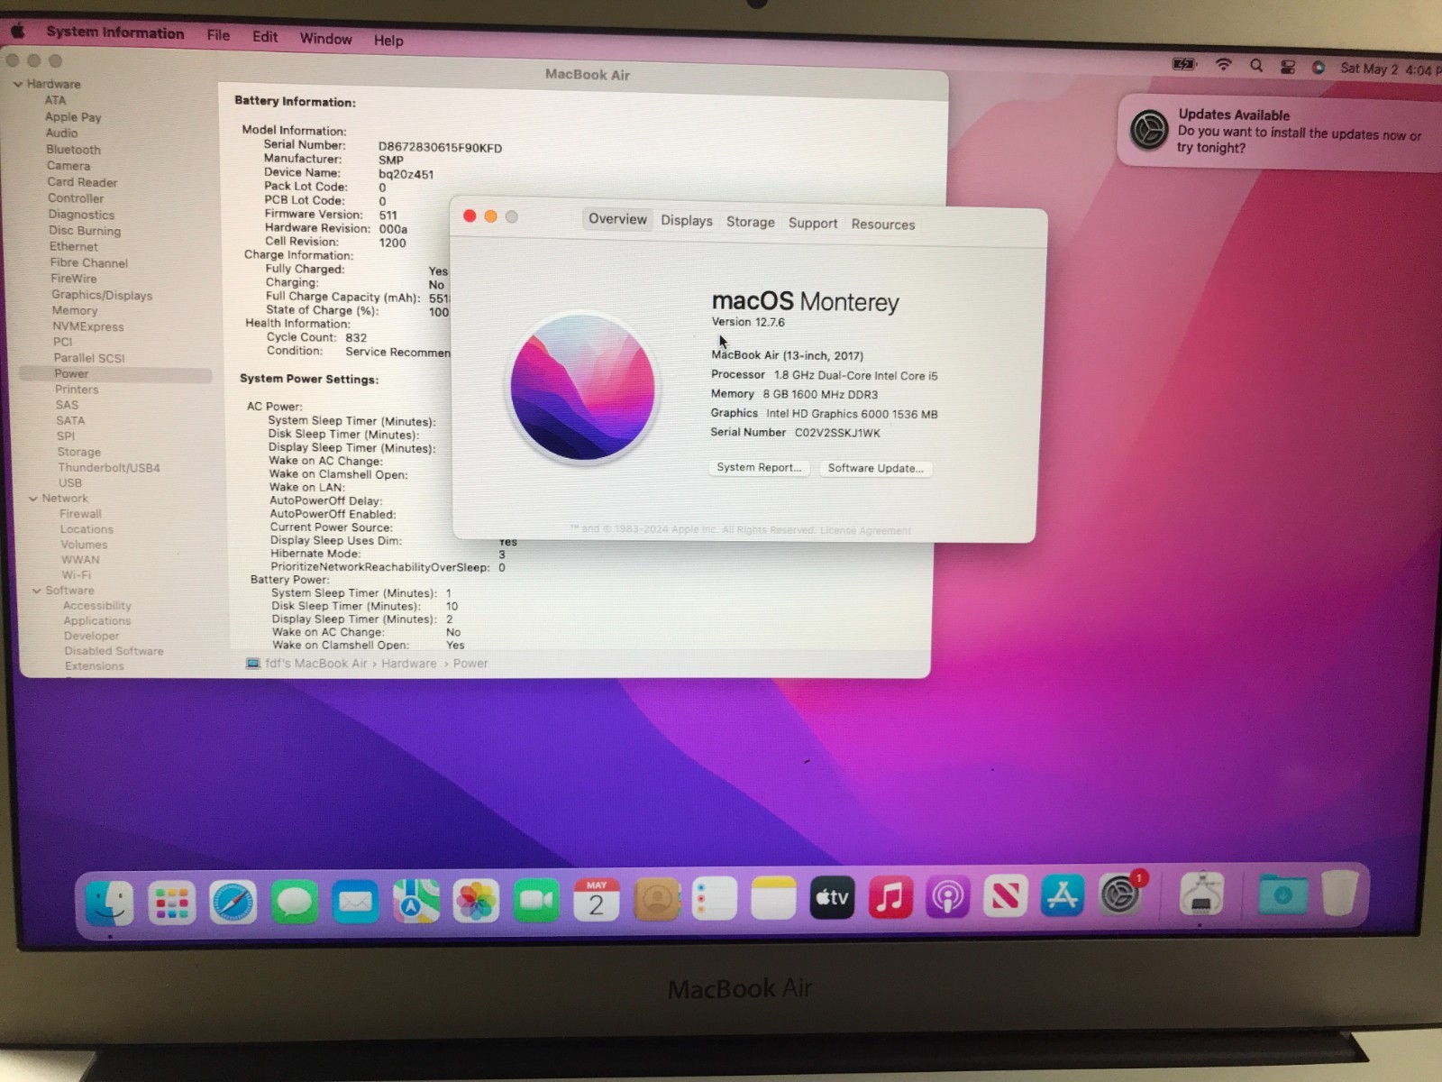Image resolution: width=1442 pixels, height=1082 pixels.
Task: Select Storage in the hardware list
Action: click(79, 452)
